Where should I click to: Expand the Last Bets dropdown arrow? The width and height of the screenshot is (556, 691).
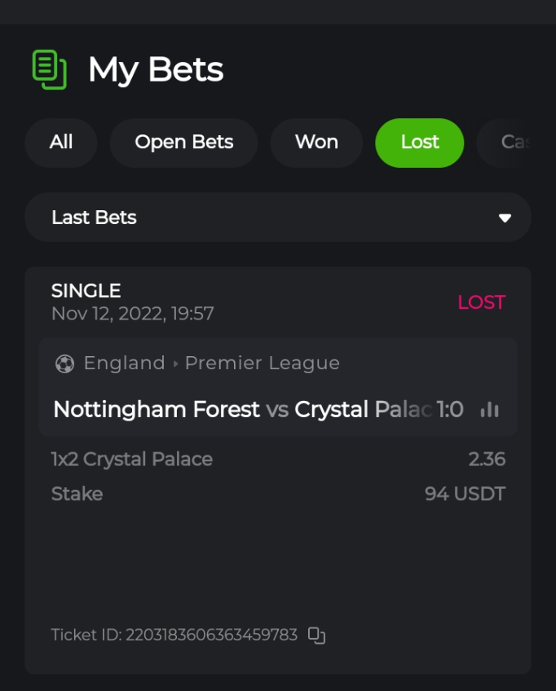pos(505,218)
